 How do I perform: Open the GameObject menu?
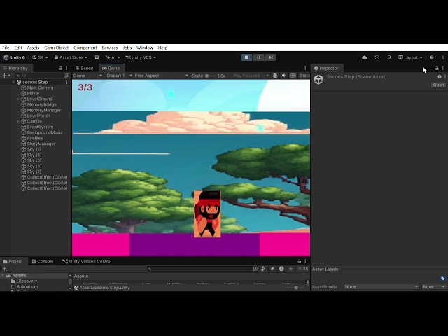point(56,48)
